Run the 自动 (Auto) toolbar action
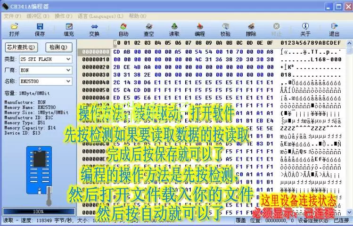Screen dimensions: 353x226 [123, 30]
